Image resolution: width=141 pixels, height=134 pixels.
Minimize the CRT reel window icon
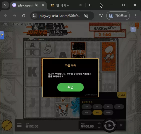111,39
